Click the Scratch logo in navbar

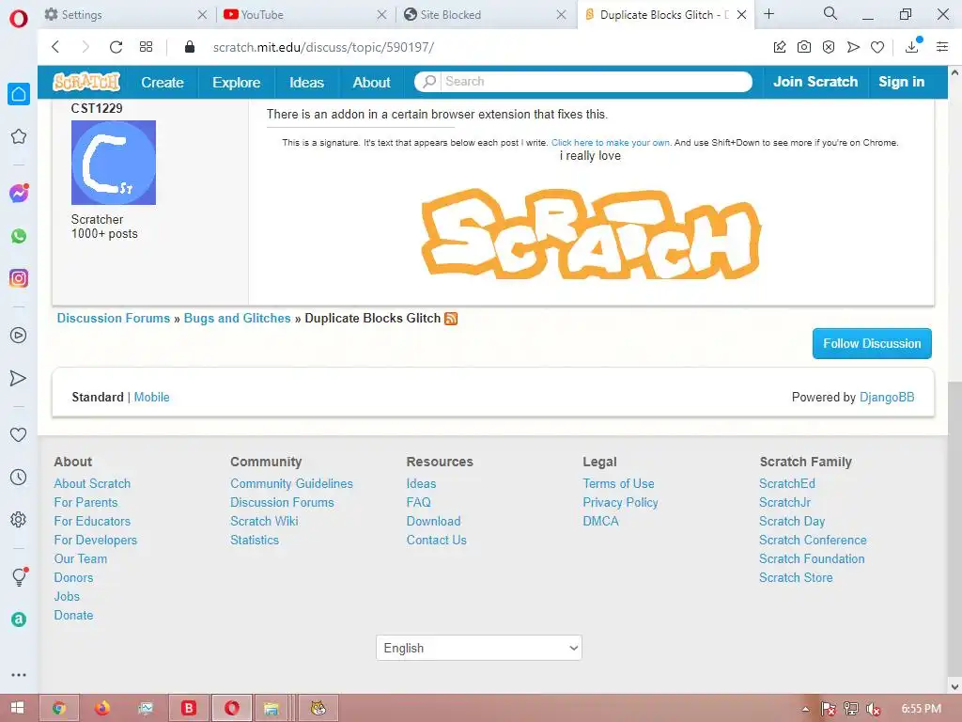[x=86, y=82]
